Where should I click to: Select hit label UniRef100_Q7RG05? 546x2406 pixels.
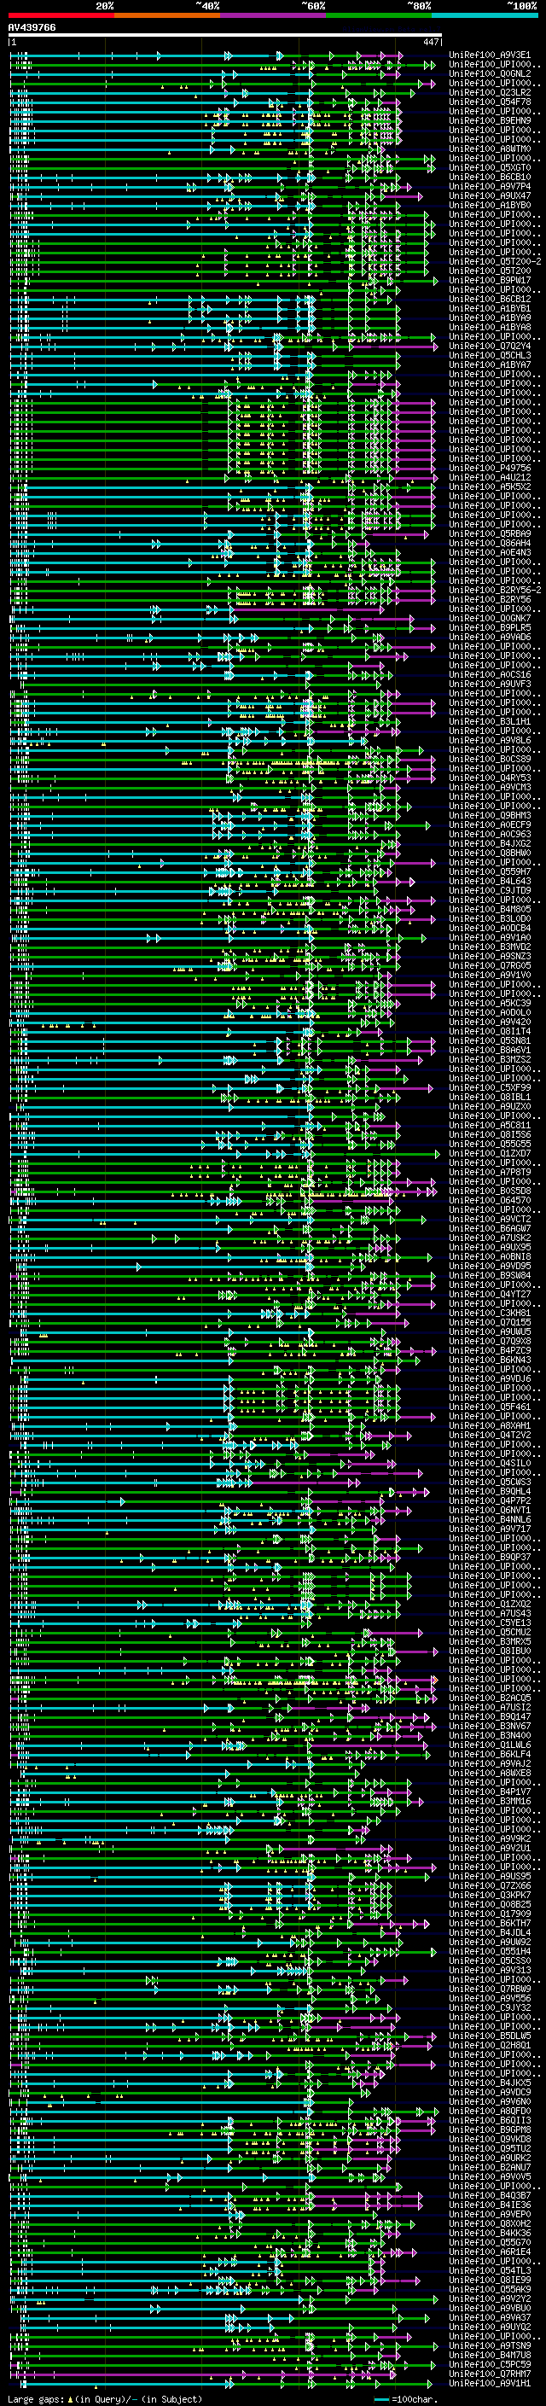(490, 964)
